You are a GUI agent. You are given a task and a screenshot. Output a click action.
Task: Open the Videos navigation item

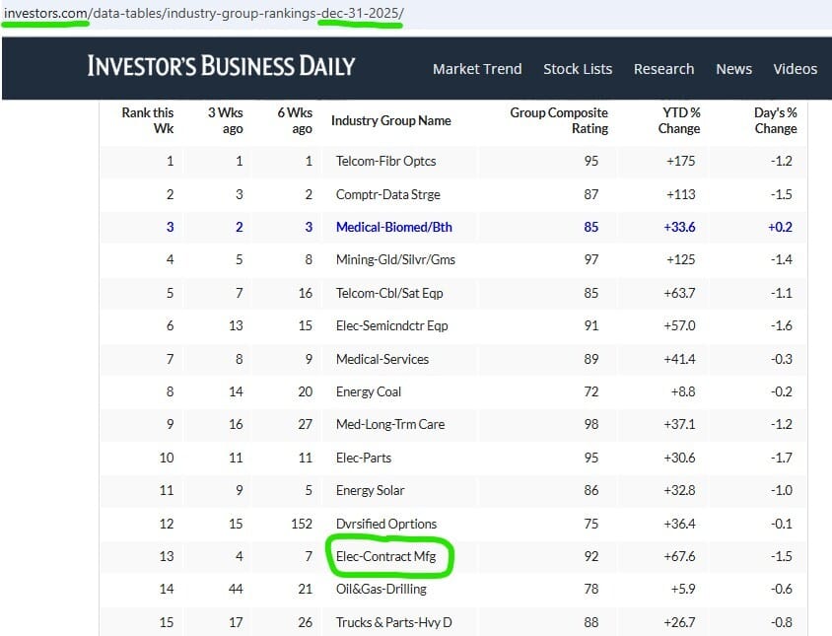click(x=795, y=69)
